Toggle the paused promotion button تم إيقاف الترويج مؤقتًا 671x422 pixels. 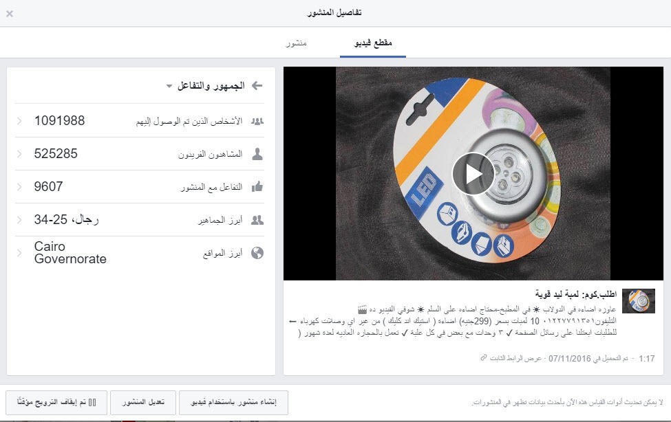click(56, 402)
